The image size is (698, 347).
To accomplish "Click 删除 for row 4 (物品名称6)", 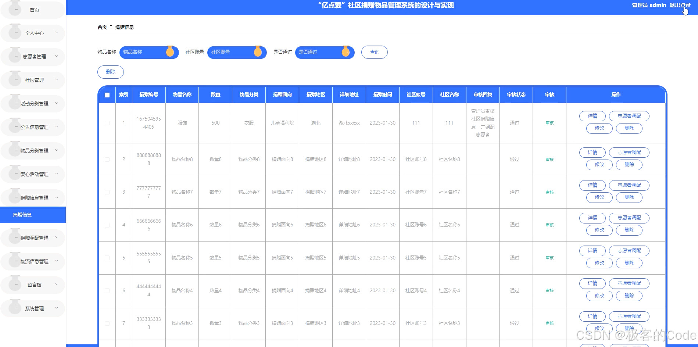I will (629, 230).
